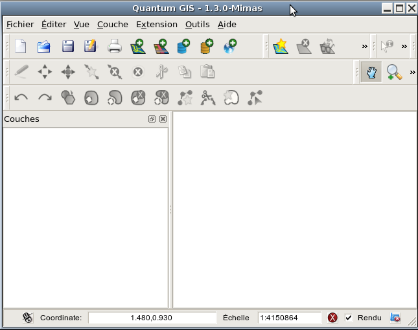Click the glasses overview toolbar icon

click(327, 47)
